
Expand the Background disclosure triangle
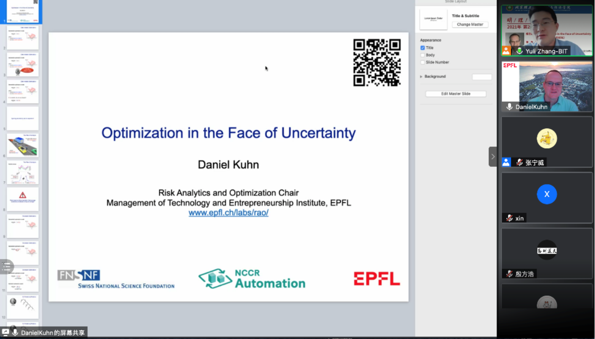coord(421,77)
